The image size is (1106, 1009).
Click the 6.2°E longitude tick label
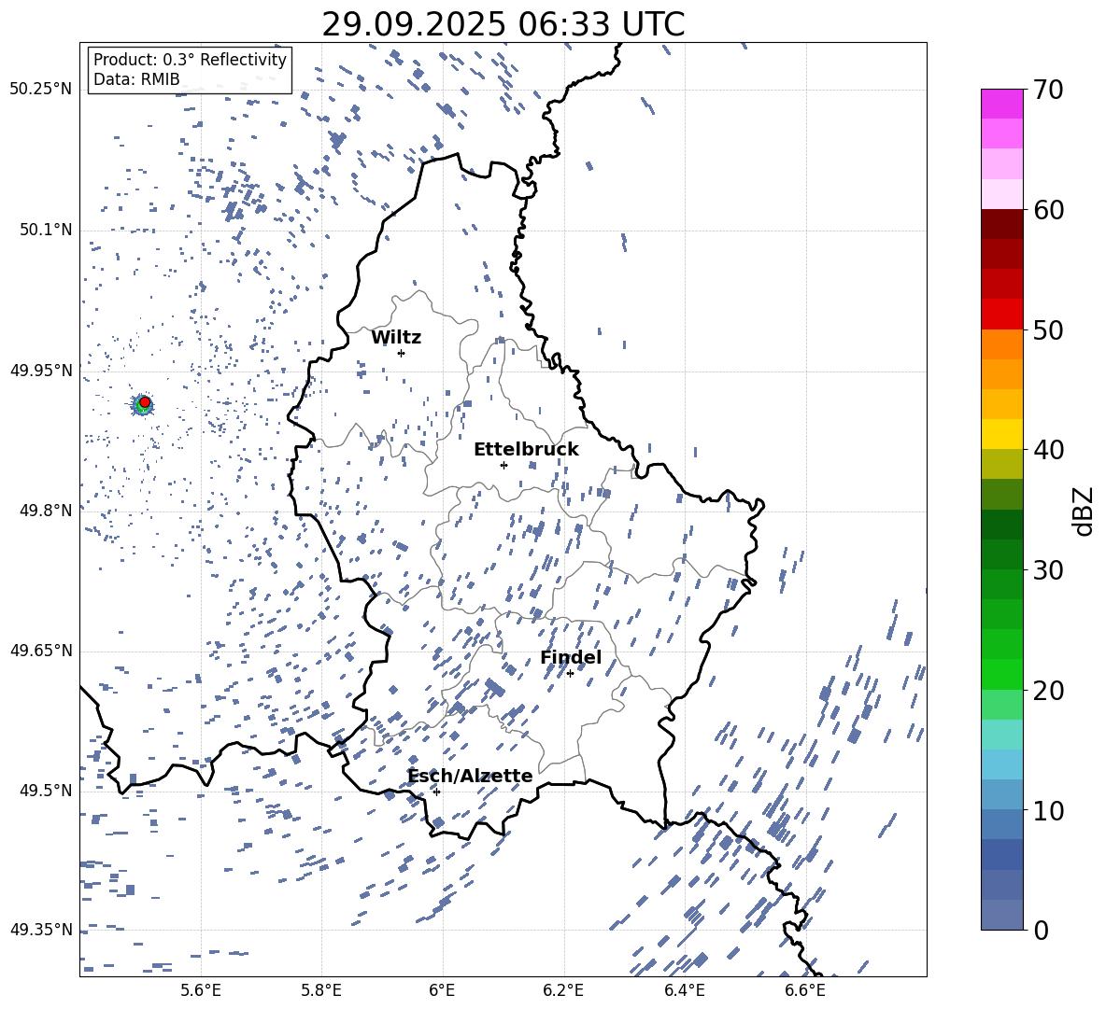[x=563, y=990]
